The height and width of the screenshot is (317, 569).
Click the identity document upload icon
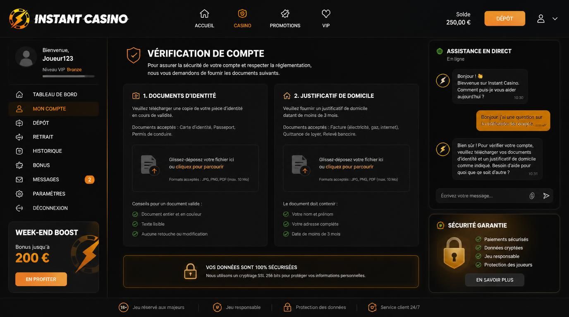(150, 165)
